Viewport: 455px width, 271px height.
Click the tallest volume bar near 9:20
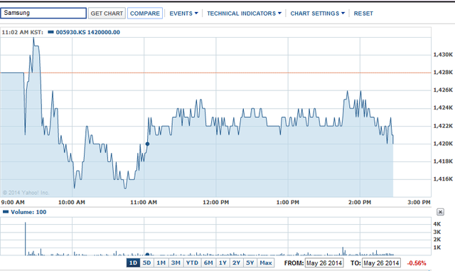tap(26, 239)
